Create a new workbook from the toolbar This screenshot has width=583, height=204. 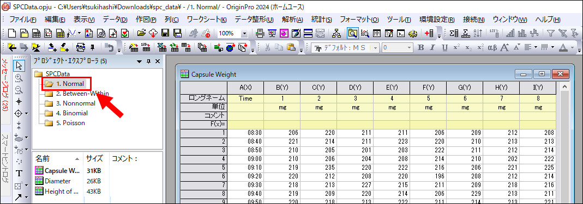click(36, 33)
